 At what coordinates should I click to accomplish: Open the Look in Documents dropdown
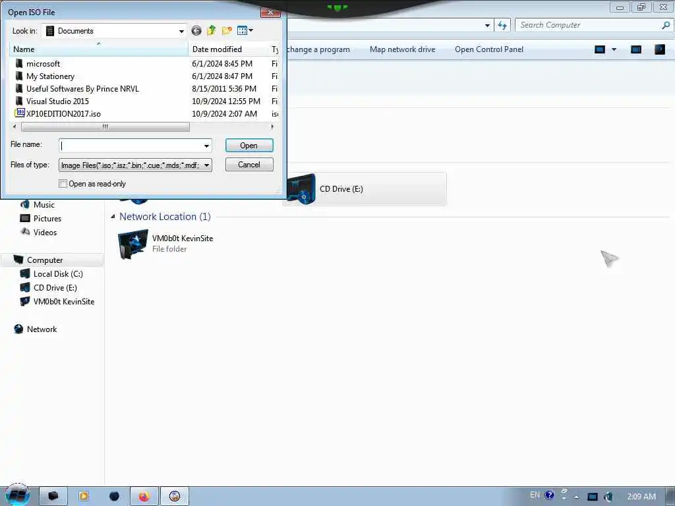[x=115, y=31]
